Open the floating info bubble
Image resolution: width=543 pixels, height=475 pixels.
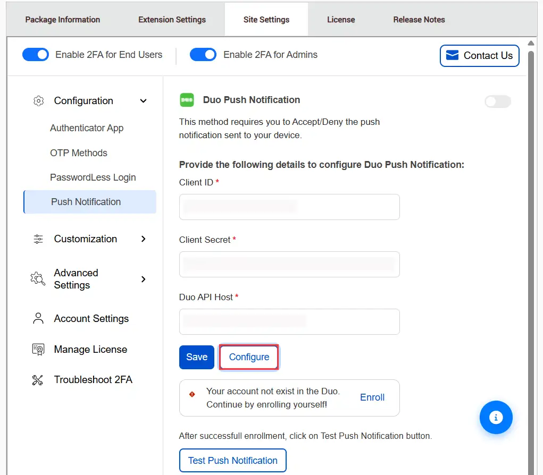click(x=496, y=418)
